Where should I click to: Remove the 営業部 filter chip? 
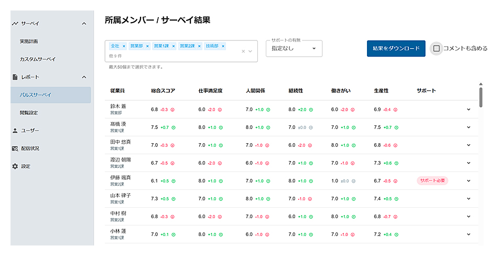pyautogui.click(x=147, y=46)
